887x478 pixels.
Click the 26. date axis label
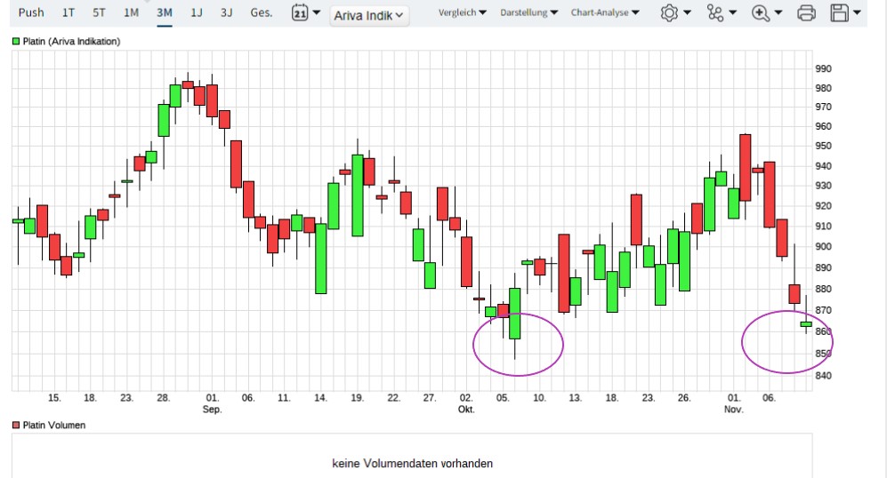pyautogui.click(x=684, y=398)
